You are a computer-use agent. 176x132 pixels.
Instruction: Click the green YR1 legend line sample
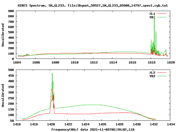coord(162,17)
